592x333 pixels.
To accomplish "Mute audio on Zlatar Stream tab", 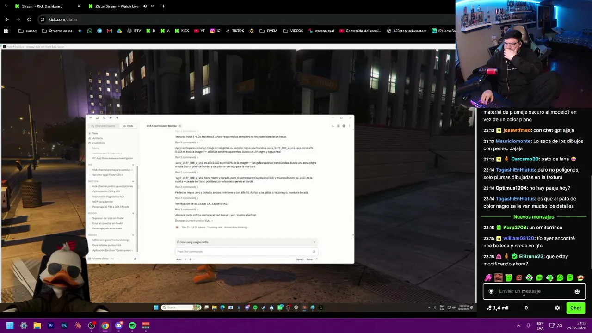I will [145, 6].
